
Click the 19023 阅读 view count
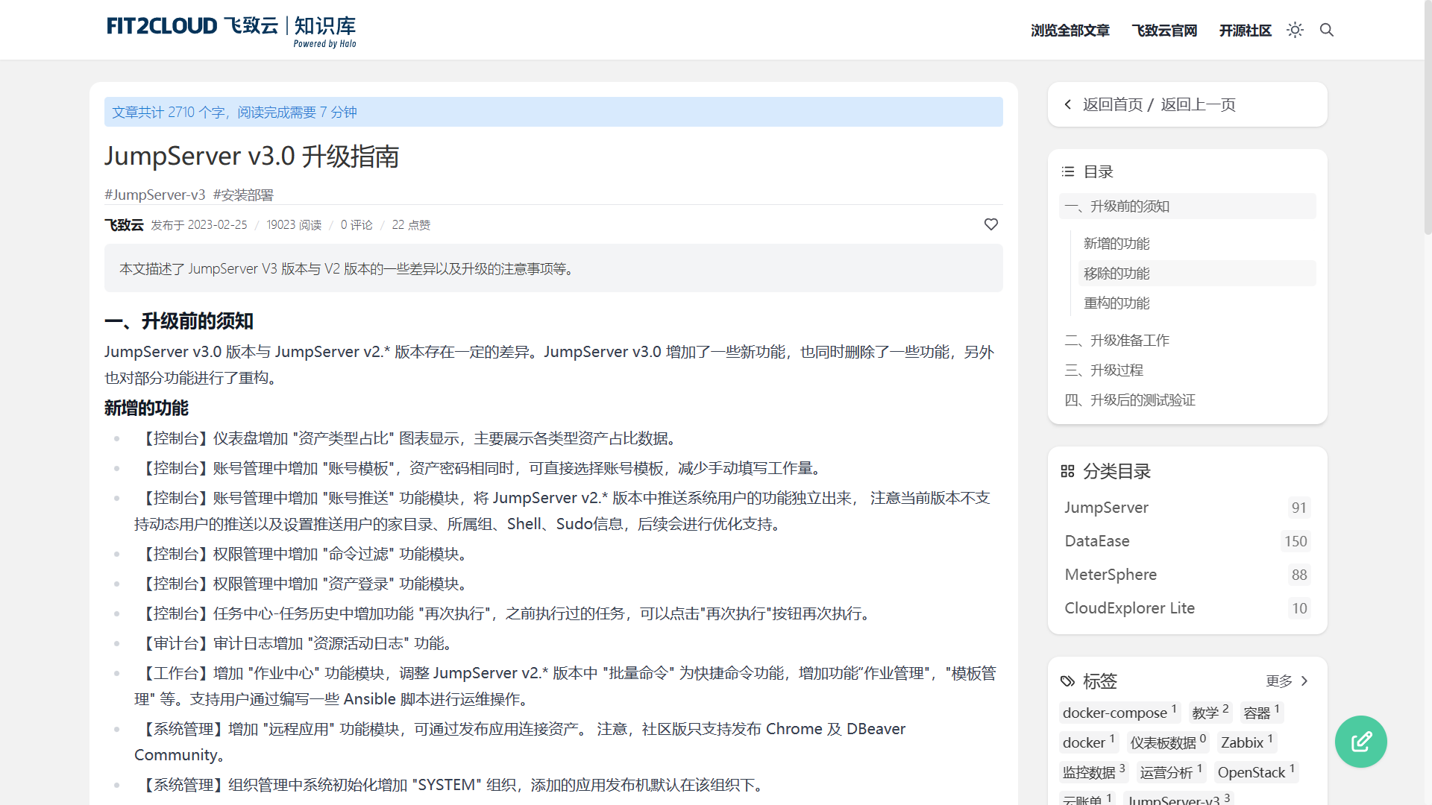click(294, 225)
